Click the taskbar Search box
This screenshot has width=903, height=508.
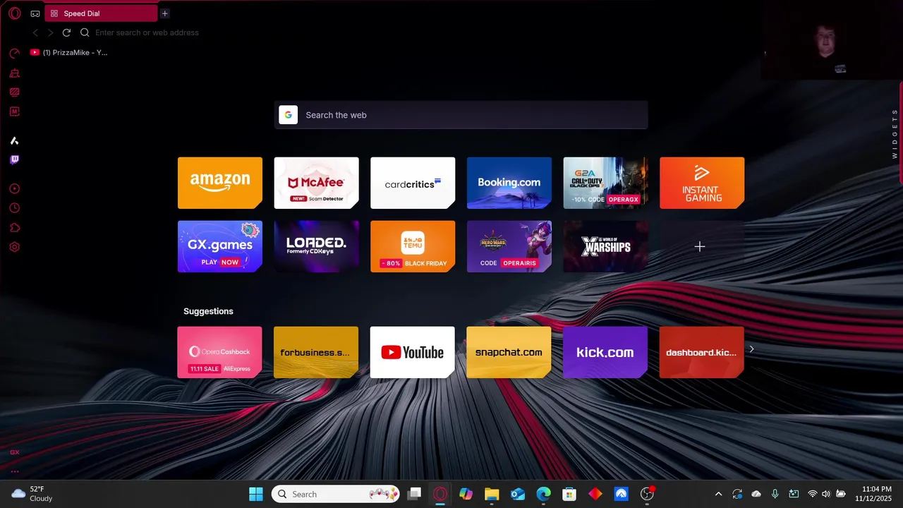coord(336,494)
